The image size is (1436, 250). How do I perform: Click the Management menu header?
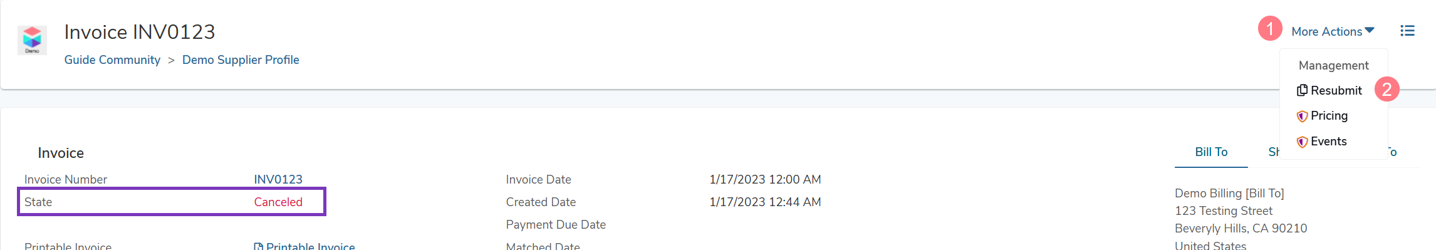pos(1333,65)
